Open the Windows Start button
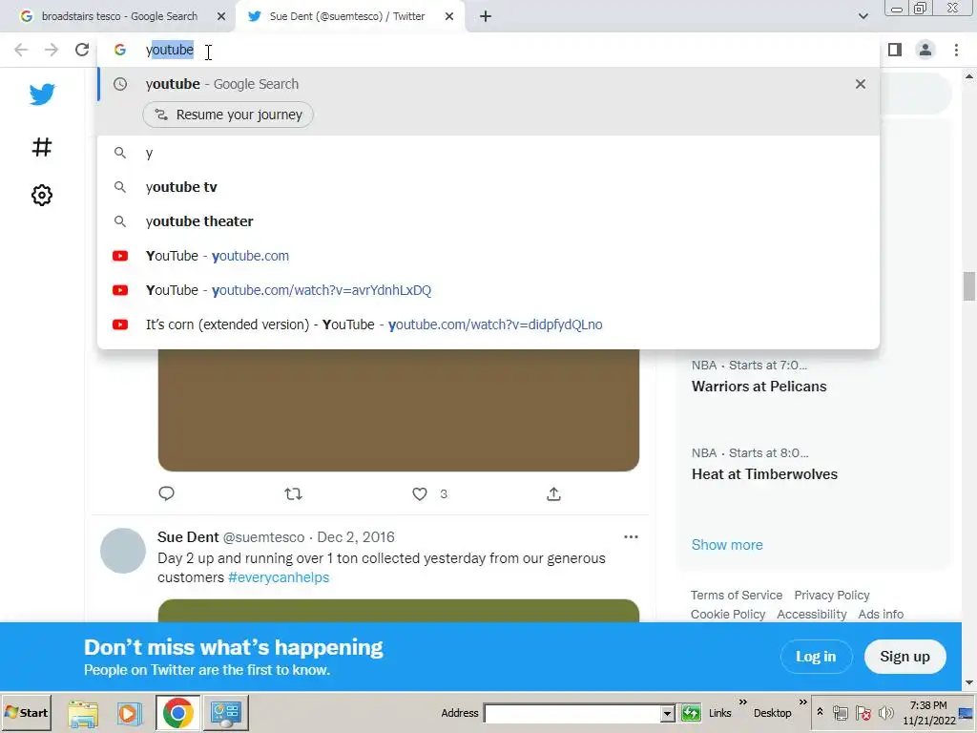This screenshot has width=977, height=733. pos(26,712)
